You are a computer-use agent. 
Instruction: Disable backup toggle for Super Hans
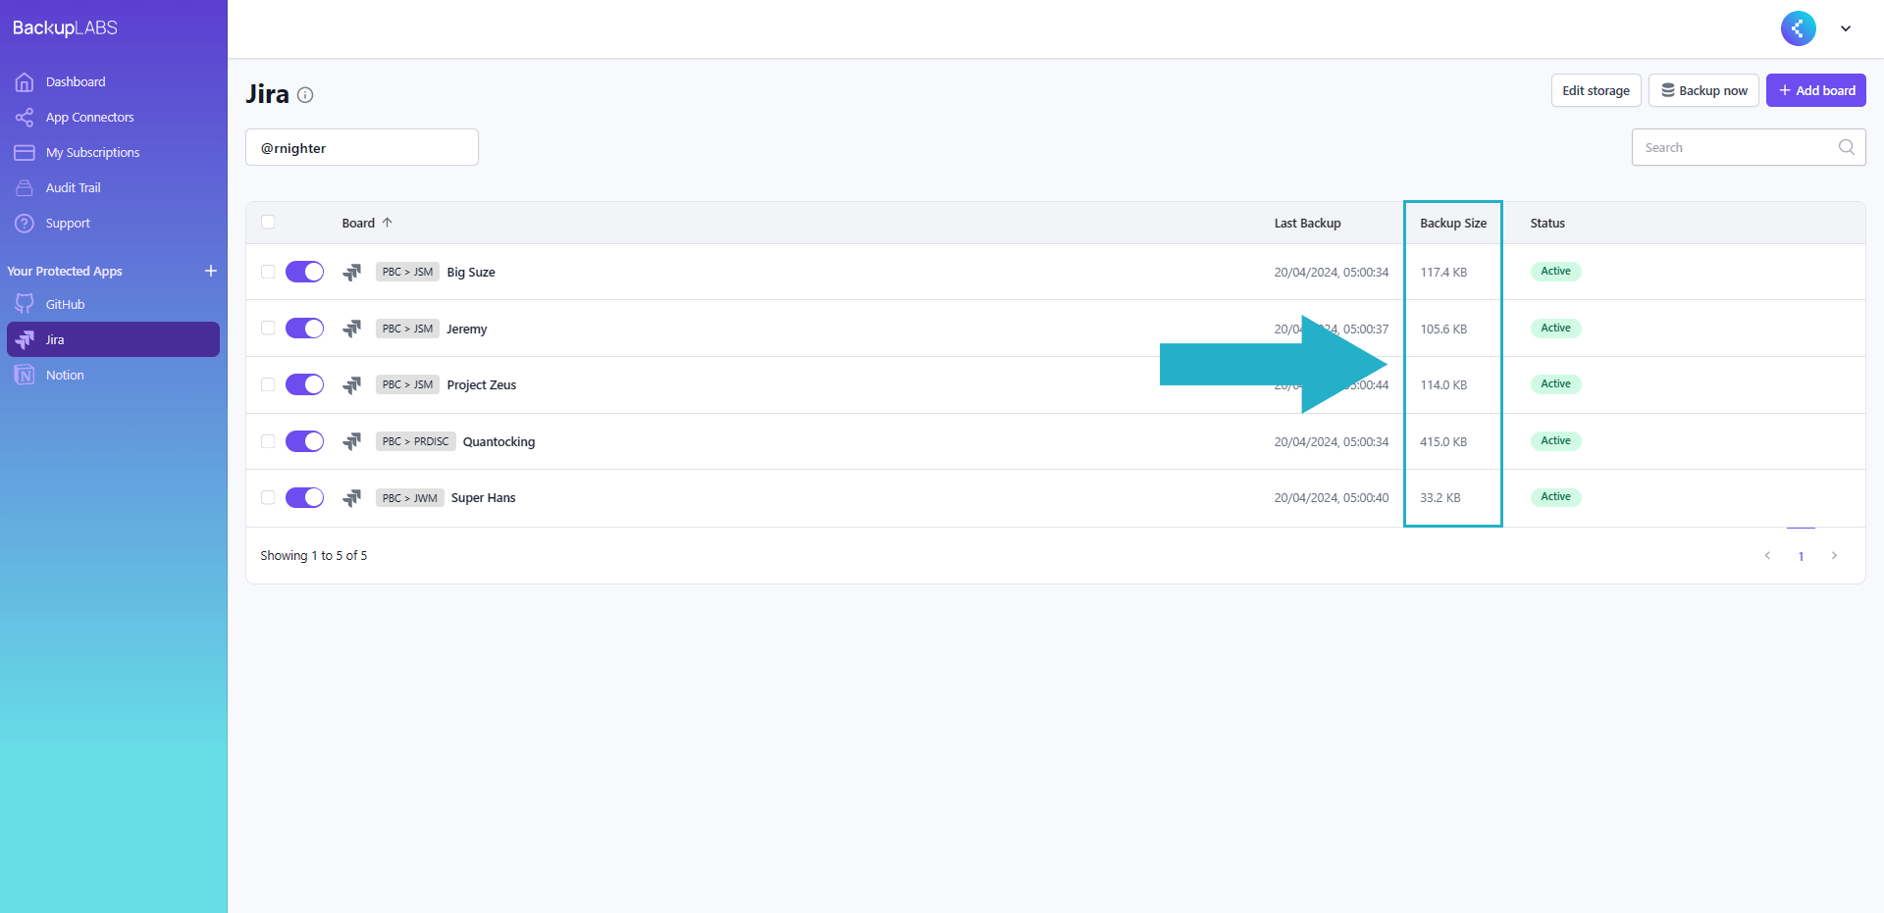304,497
